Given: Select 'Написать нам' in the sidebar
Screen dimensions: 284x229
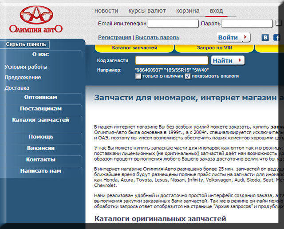Looking at the screenshot, I should [x=41, y=171].
